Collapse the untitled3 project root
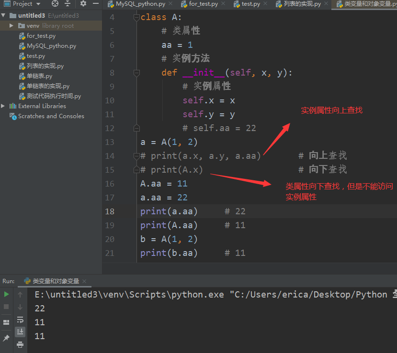 tap(3, 15)
